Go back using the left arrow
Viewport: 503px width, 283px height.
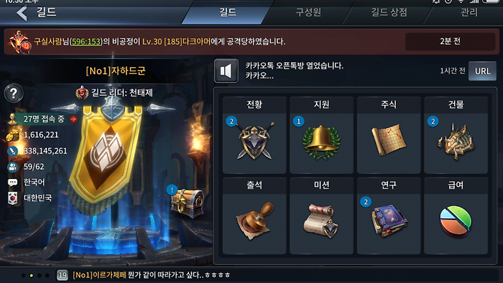coord(22,13)
